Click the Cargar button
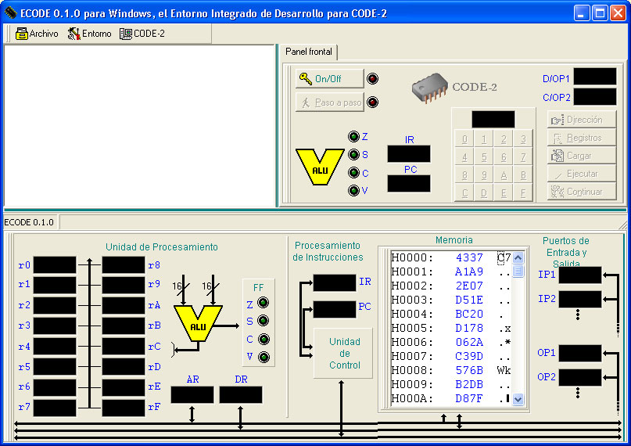The height and width of the screenshot is (446, 631). click(x=582, y=156)
